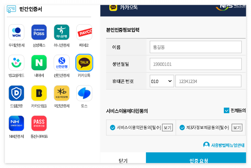Select the Toss certificate icon
This screenshot has height=168, width=251.
pyautogui.click(x=84, y=93)
